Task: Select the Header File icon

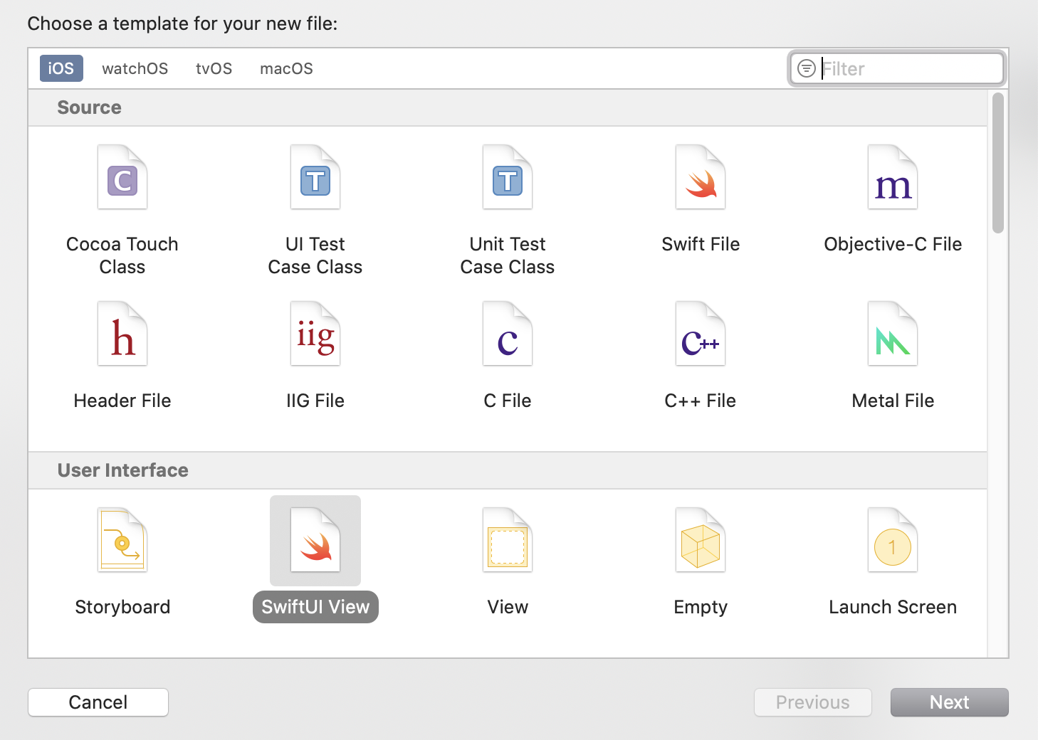Action: click(x=122, y=334)
